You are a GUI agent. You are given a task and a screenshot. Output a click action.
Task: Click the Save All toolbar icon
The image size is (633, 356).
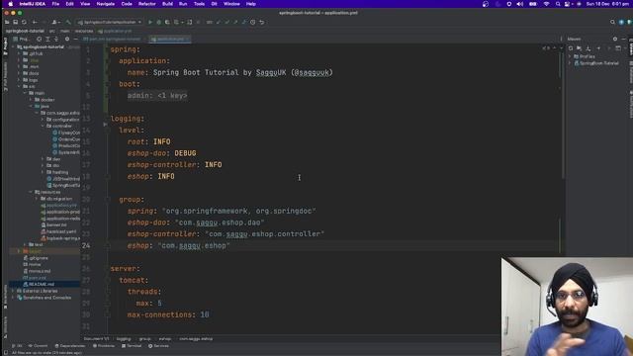[x=16, y=22]
